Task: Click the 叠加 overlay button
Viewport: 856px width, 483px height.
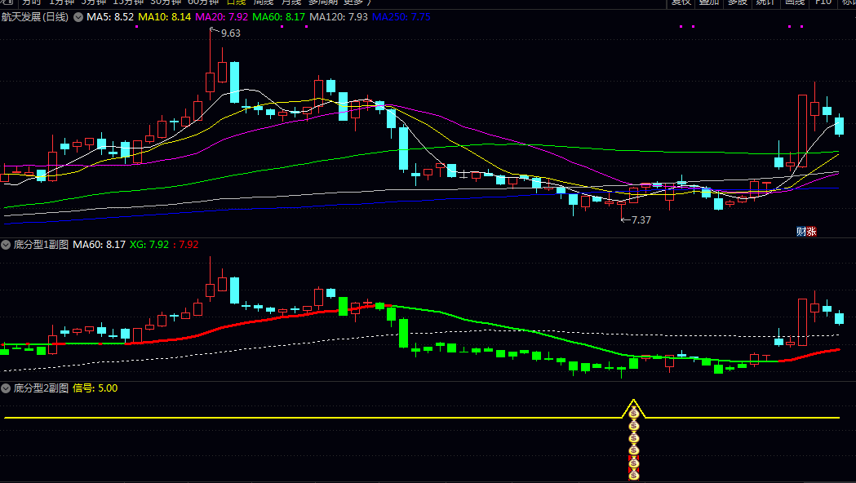Action: pyautogui.click(x=709, y=2)
